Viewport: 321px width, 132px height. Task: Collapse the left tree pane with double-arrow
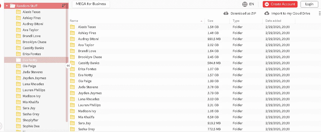click(68, 66)
